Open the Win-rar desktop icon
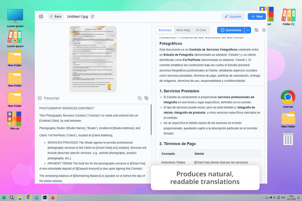The width and height of the screenshot is (302, 201). click(x=15, y=121)
